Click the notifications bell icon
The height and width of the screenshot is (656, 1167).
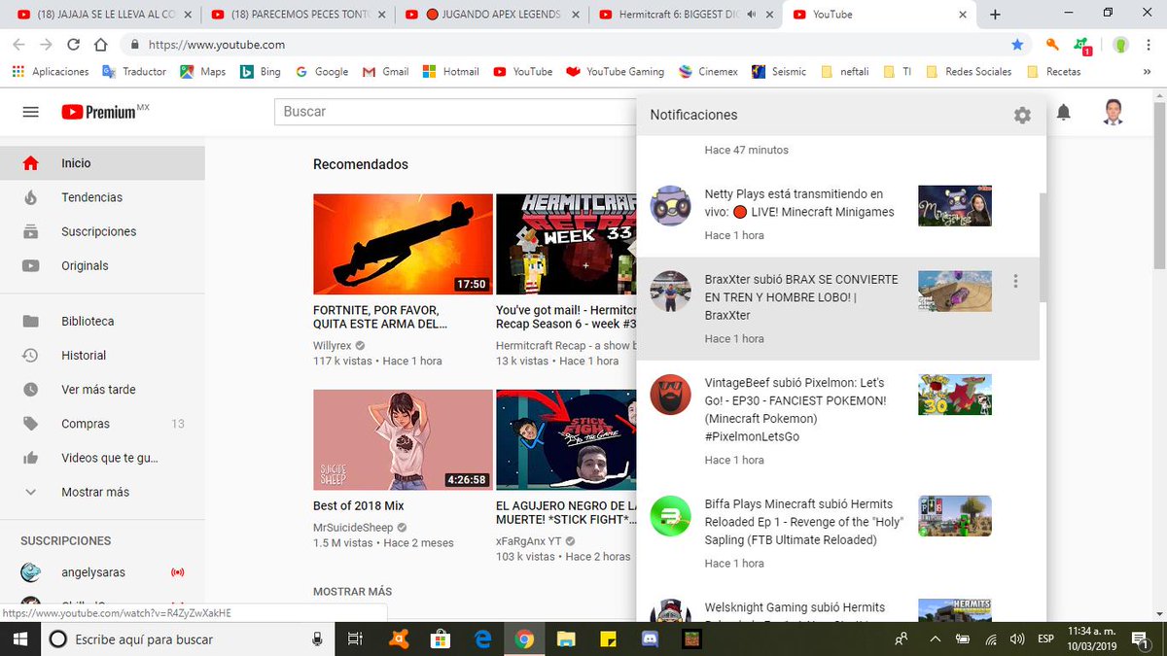(1064, 112)
